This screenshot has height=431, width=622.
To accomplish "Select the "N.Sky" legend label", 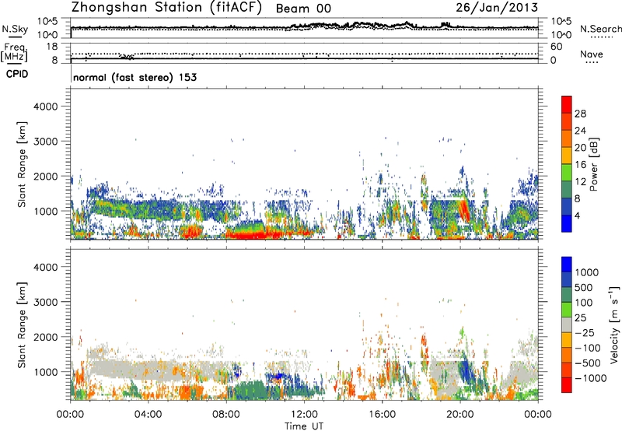I will pyautogui.click(x=15, y=29).
